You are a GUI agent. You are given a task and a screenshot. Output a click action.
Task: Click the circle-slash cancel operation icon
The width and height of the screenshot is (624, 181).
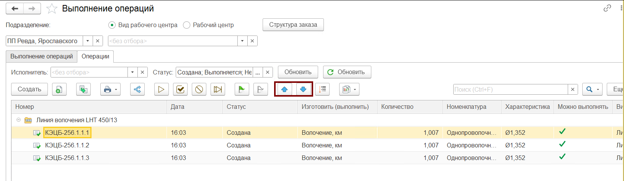pyautogui.click(x=199, y=89)
